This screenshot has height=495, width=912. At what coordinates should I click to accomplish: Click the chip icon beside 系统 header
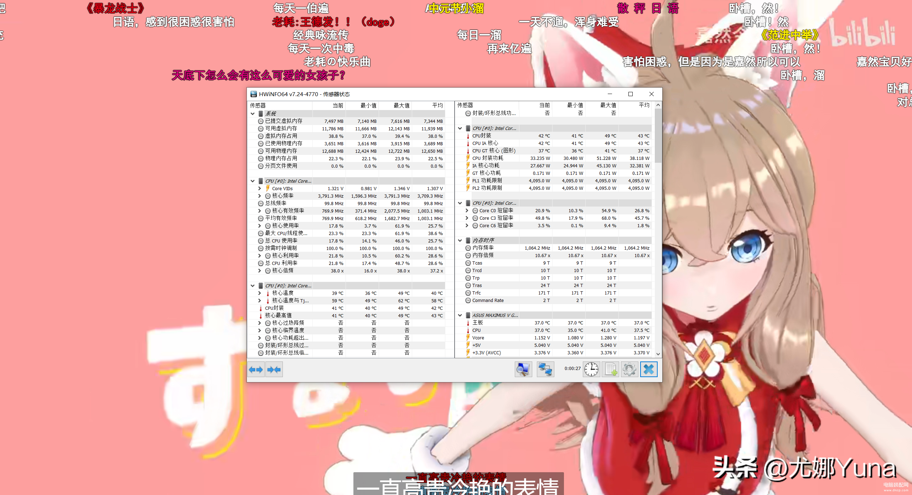tap(261, 114)
